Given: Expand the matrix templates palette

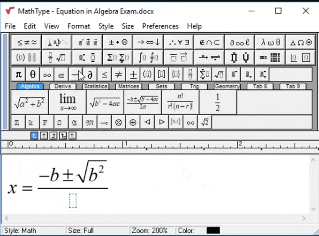Looking at the screenshot, I should pos(270,58).
